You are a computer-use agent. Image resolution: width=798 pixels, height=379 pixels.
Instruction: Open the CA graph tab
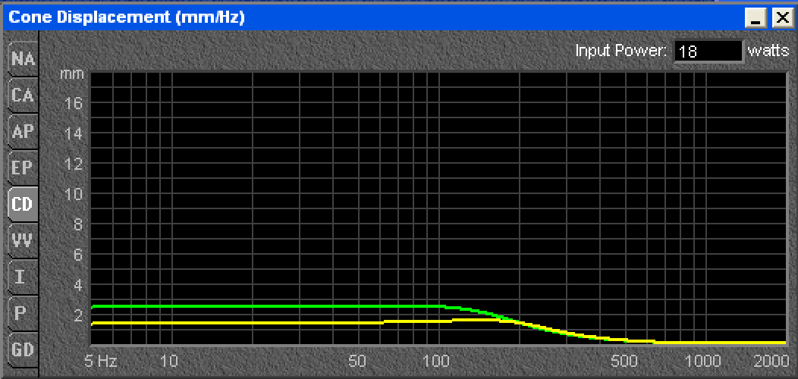(23, 96)
